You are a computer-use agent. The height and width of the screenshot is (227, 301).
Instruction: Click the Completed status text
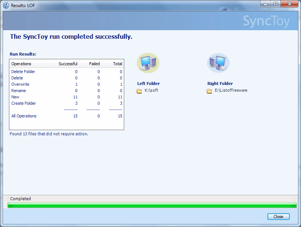click(x=21, y=199)
